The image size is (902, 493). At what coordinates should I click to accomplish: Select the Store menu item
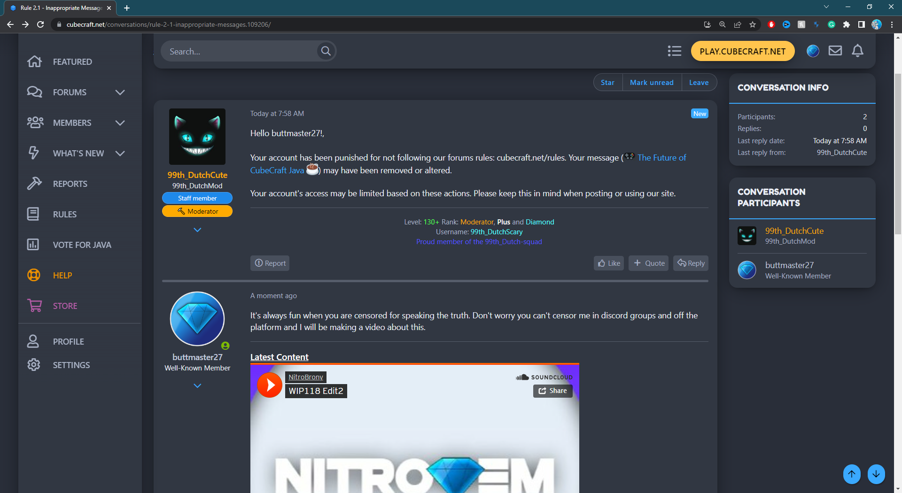pyautogui.click(x=65, y=306)
